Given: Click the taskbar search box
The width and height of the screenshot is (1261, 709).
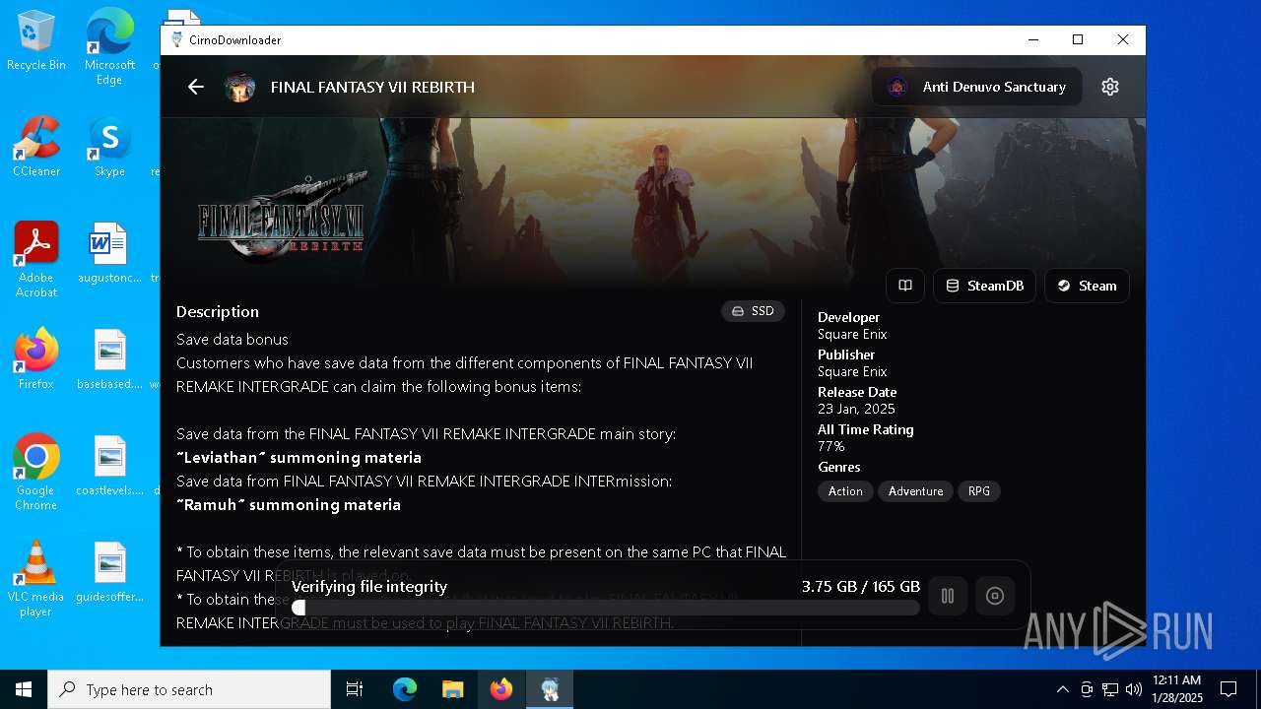Looking at the screenshot, I should point(189,689).
